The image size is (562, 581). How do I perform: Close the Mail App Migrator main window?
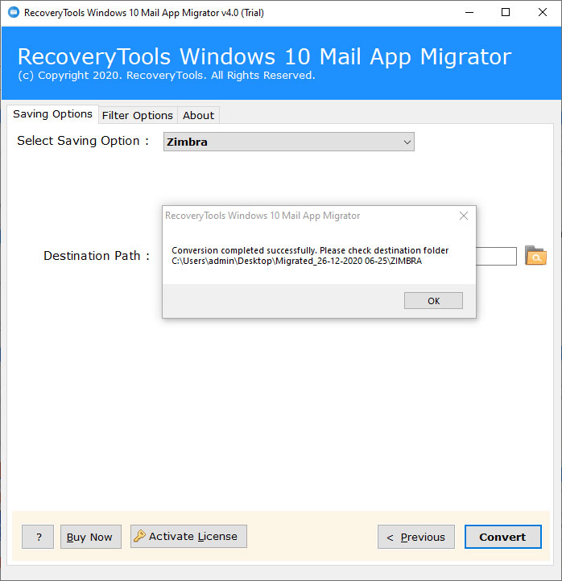click(543, 13)
